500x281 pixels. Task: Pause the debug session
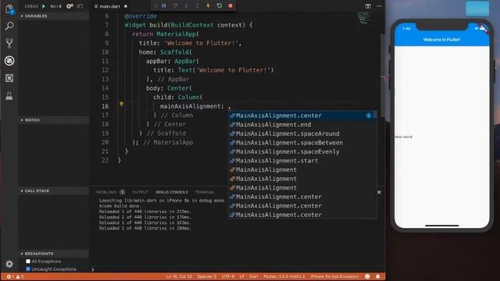click(164, 5)
